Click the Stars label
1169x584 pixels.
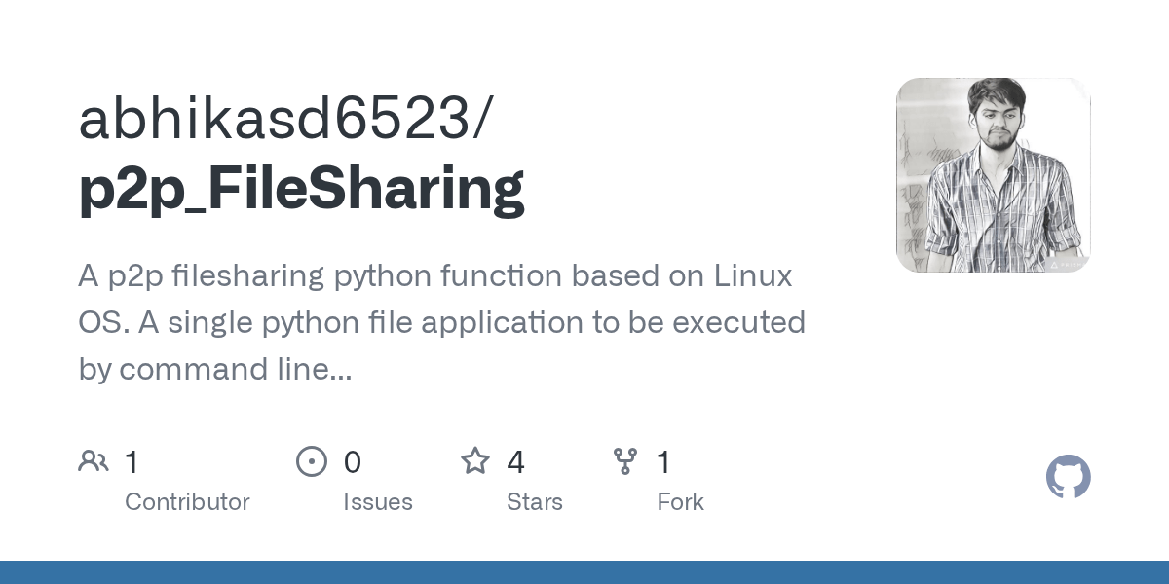(x=535, y=502)
